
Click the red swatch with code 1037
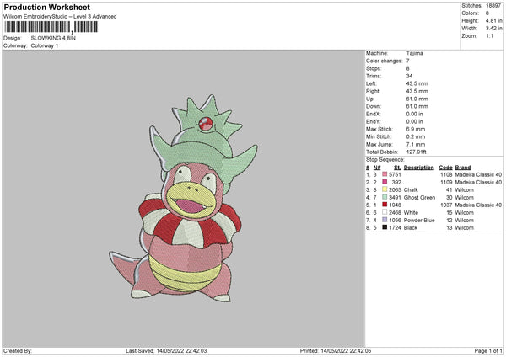[385, 205]
